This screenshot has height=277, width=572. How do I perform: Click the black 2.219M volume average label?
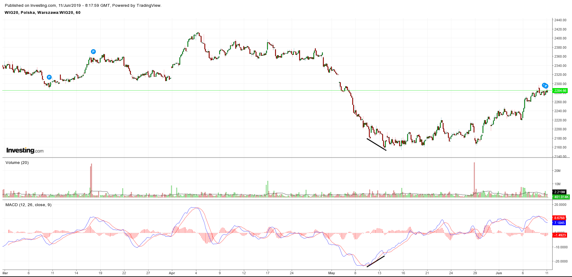click(560, 192)
